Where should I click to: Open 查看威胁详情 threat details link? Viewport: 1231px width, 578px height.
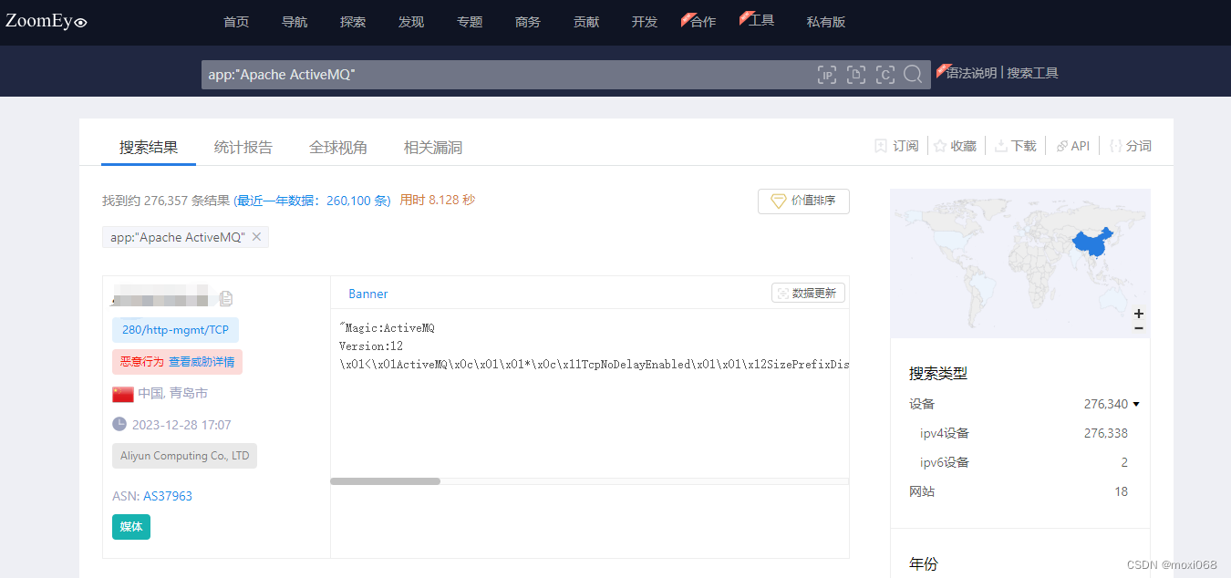202,362
